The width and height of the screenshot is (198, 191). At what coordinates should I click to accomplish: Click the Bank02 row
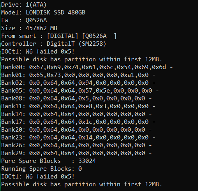[78, 83]
